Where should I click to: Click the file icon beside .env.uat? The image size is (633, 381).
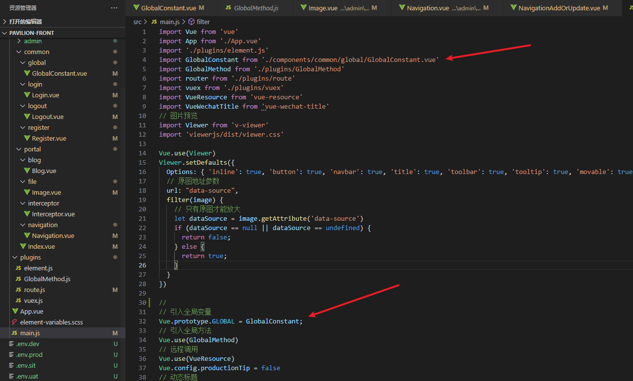coord(11,376)
